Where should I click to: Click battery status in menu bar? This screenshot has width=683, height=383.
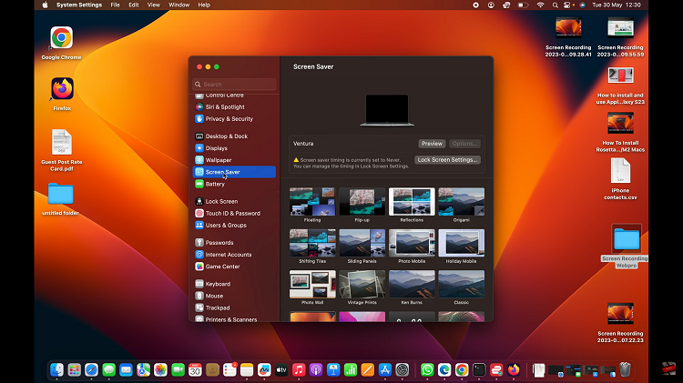pyautogui.click(x=523, y=5)
